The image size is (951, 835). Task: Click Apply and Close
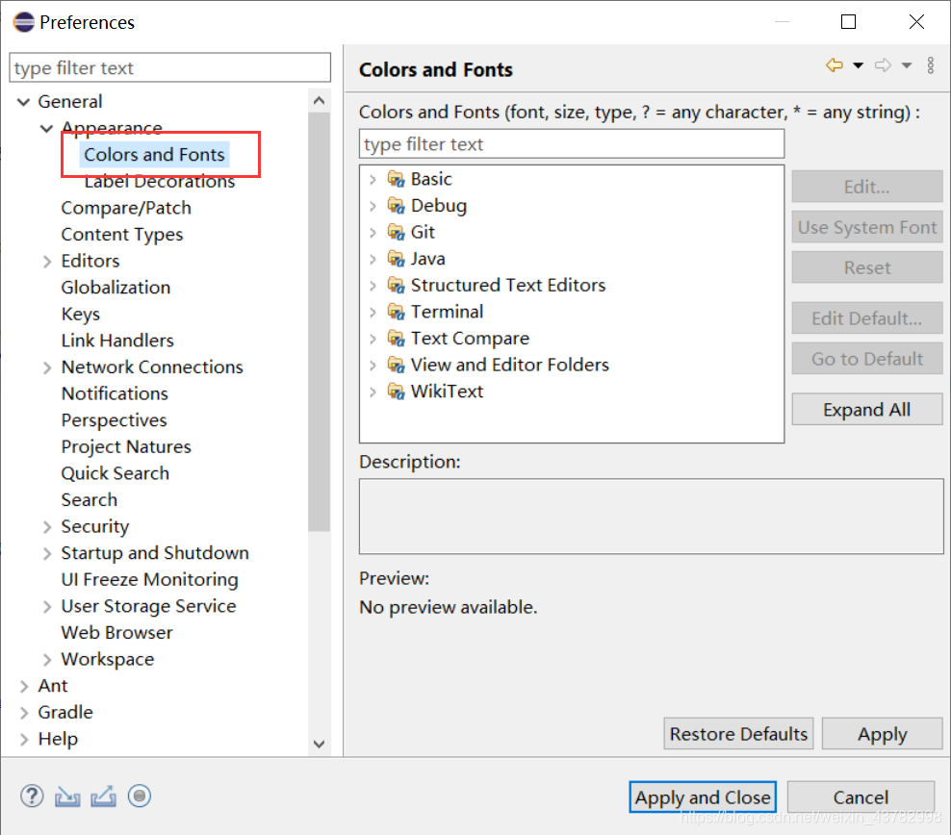[703, 797]
